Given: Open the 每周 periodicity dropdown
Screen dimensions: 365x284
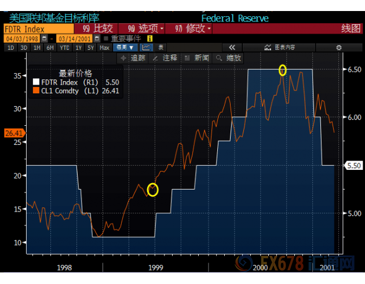Looking at the screenshot, I should 125,48.
